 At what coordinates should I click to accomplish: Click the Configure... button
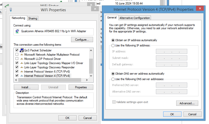[x=82, y=40]
